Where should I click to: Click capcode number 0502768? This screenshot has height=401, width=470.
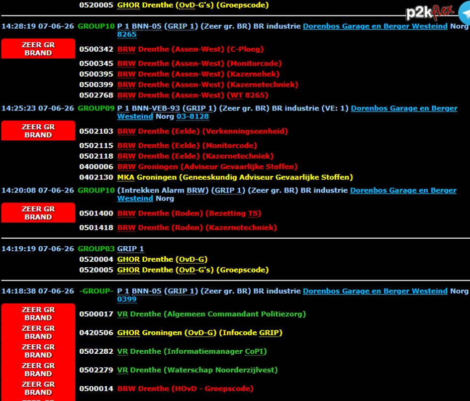coord(96,95)
